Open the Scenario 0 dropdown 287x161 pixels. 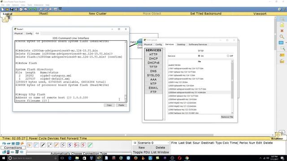153,143
